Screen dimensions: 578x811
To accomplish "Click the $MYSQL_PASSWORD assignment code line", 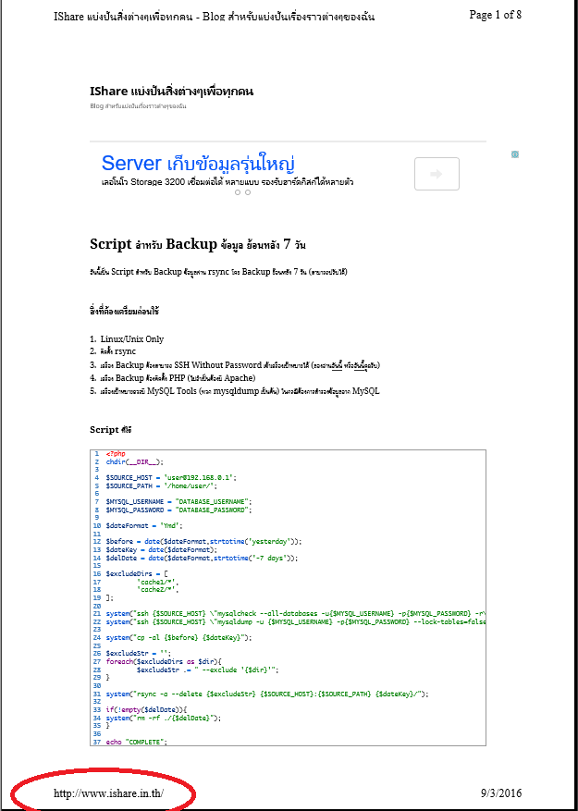I will (177, 509).
